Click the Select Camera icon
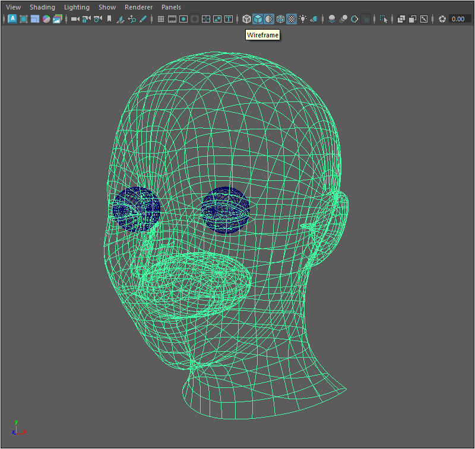This screenshot has width=475, height=449. (75, 19)
